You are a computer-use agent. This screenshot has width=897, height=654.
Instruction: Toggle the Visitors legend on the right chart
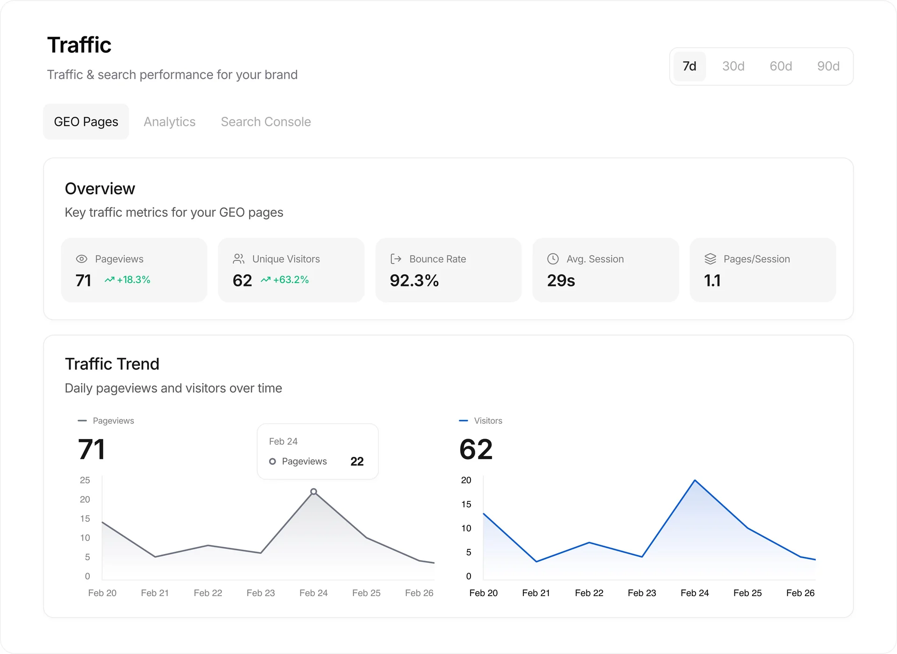click(482, 420)
